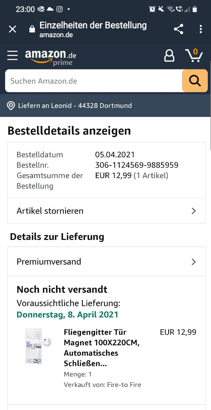Open the three-dot overflow menu
This screenshot has width=211, height=410.
(201, 29)
